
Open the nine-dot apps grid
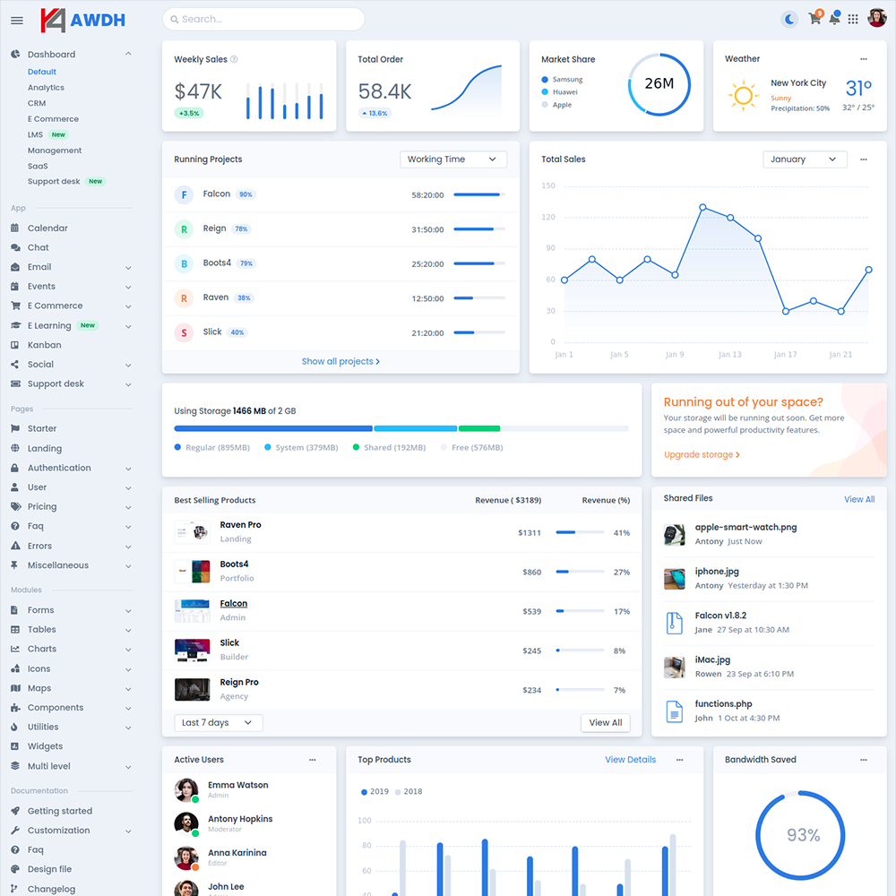(853, 19)
